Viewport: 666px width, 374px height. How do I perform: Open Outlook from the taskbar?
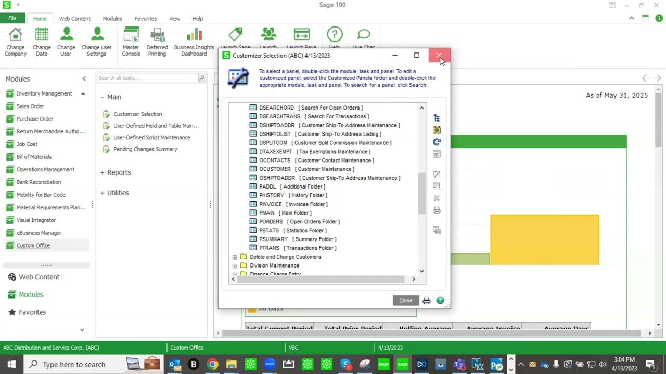coord(174,364)
